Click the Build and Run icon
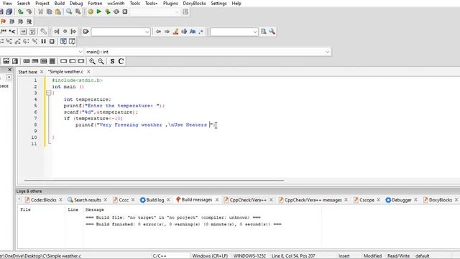Image resolution: width=460 pixels, height=259 pixels. [108, 12]
